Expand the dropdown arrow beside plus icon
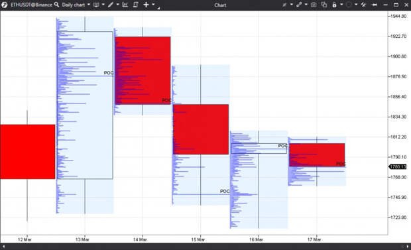This screenshot has width=411, height=250. 153,5
